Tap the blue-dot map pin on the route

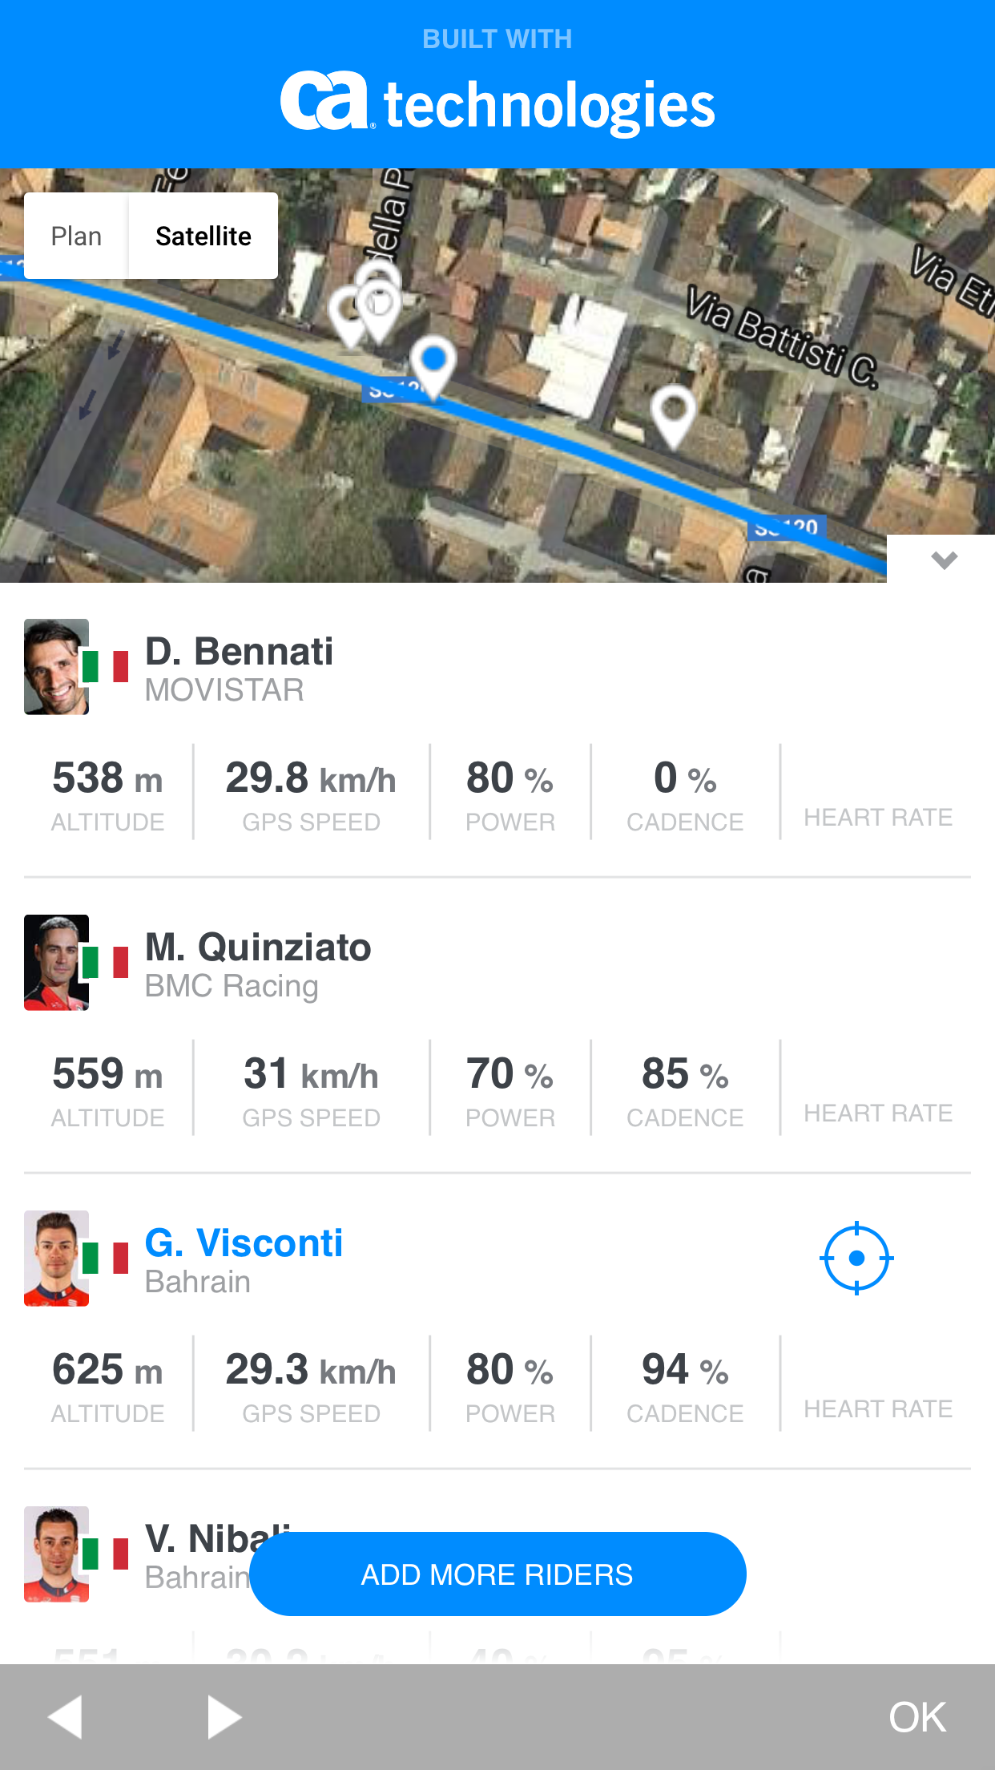[433, 363]
